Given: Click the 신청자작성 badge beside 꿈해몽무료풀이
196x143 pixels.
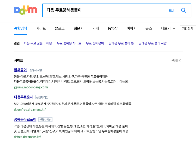Looking at the screenshot, I should click(x=45, y=120).
